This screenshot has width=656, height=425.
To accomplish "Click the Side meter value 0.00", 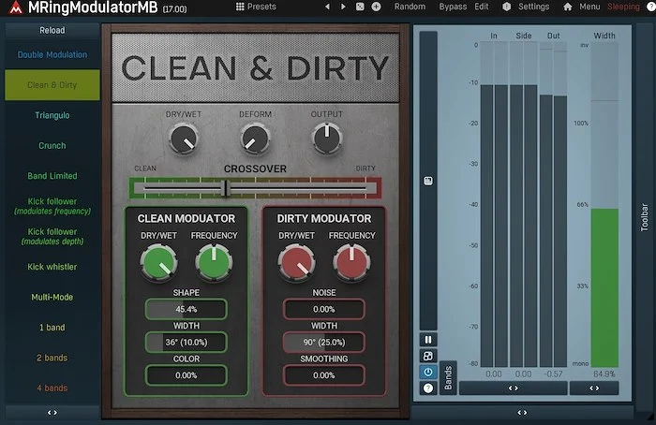I will pyautogui.click(x=523, y=374).
